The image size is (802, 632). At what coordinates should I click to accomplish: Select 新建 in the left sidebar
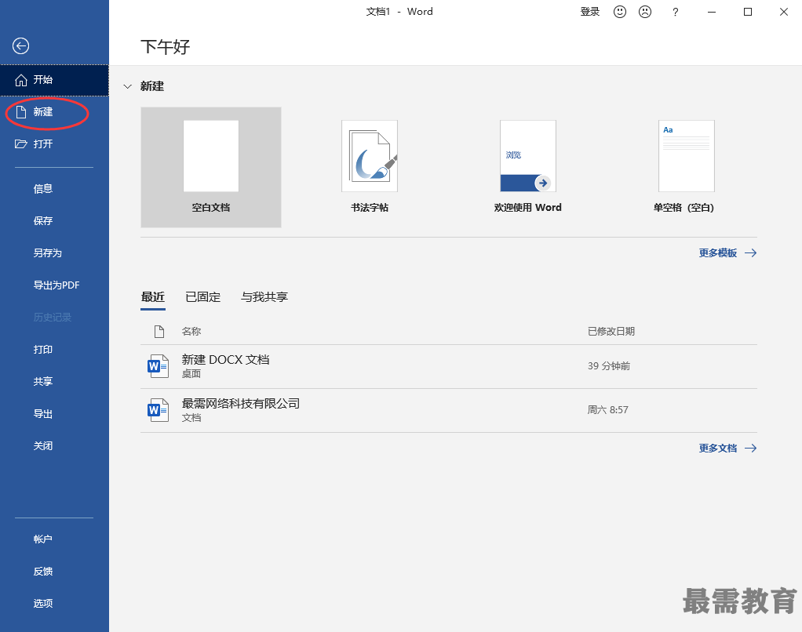(x=54, y=112)
